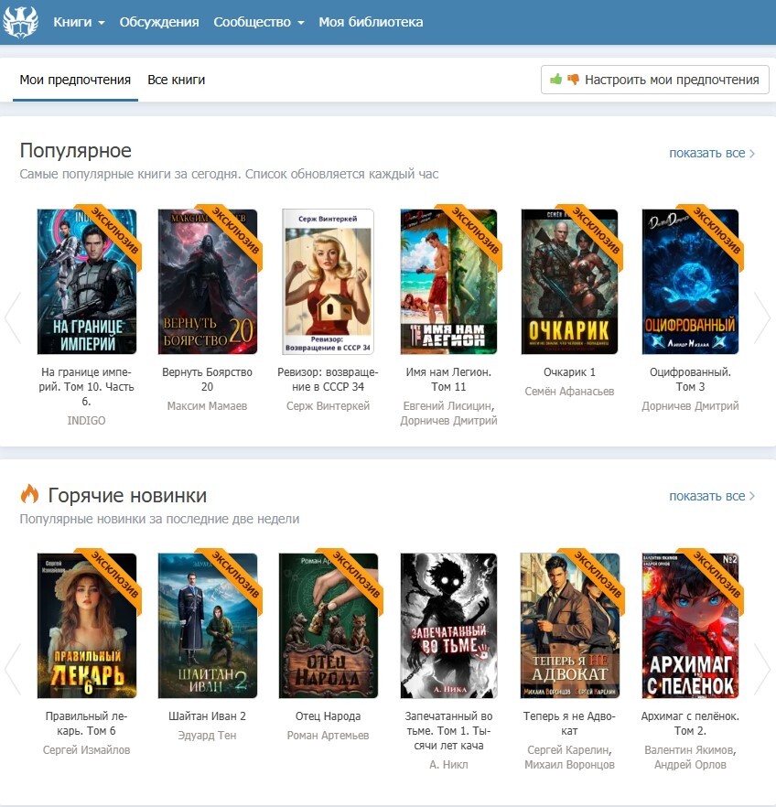The image size is (776, 807).
Task: Click left carousel arrow in Популярное
Action: 13,318
